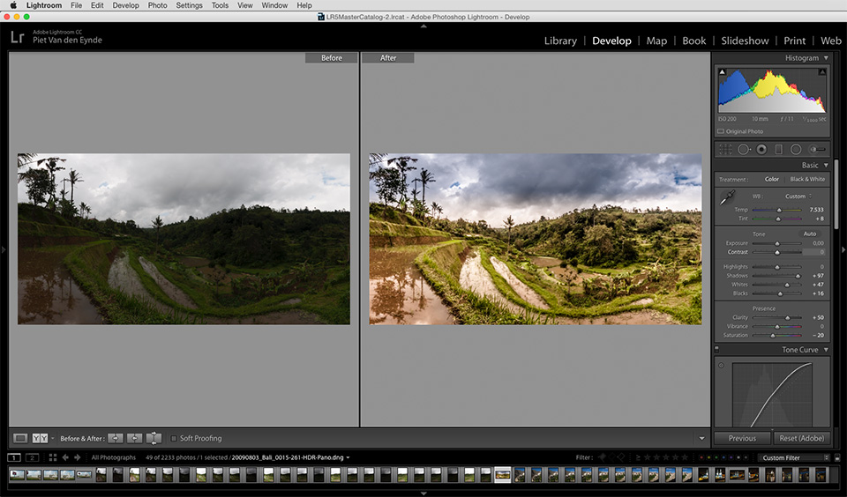Select the Spot Removal tool
Screen dimensions: 847x497
(x=744, y=150)
